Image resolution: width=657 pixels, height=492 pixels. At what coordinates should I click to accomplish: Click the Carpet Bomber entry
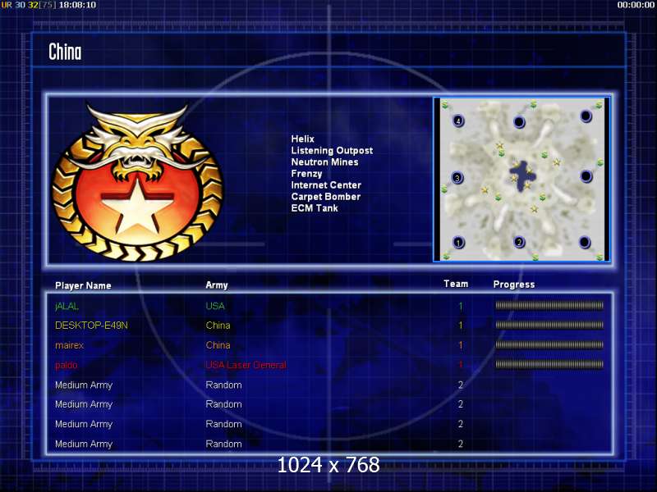click(x=325, y=197)
